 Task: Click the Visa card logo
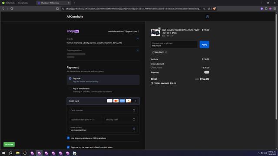pos(110,101)
